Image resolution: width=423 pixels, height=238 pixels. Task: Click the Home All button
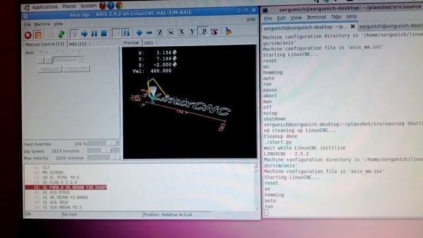(x=50, y=69)
